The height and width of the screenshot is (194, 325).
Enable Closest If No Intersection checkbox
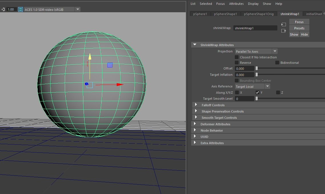pos(237,57)
